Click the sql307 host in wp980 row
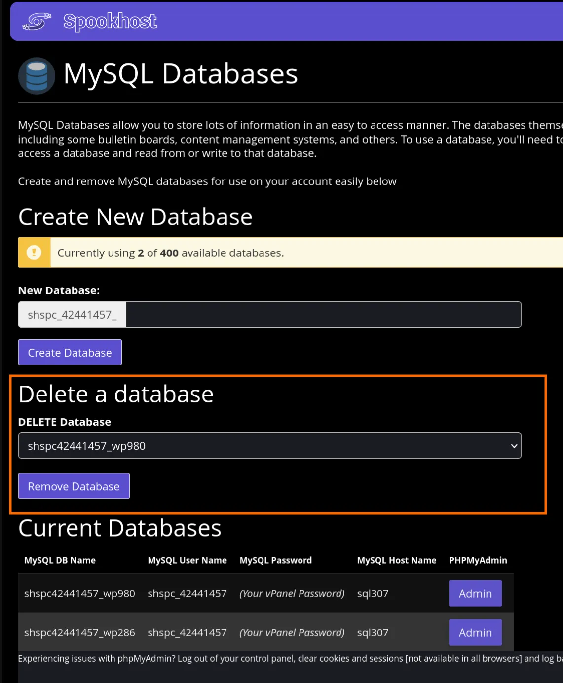Viewport: 563px width, 683px height. pos(373,594)
